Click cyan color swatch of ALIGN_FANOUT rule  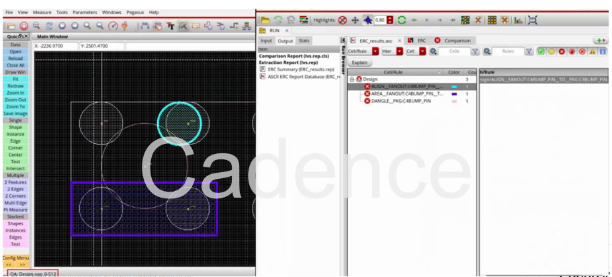[455, 87]
